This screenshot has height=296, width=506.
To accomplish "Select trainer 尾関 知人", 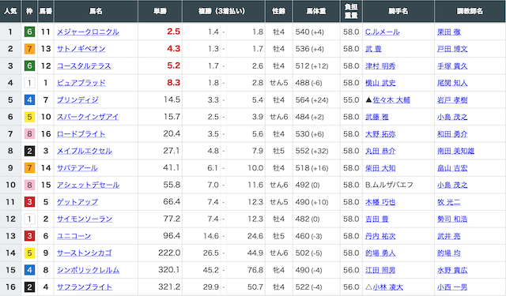I will pos(452,83).
